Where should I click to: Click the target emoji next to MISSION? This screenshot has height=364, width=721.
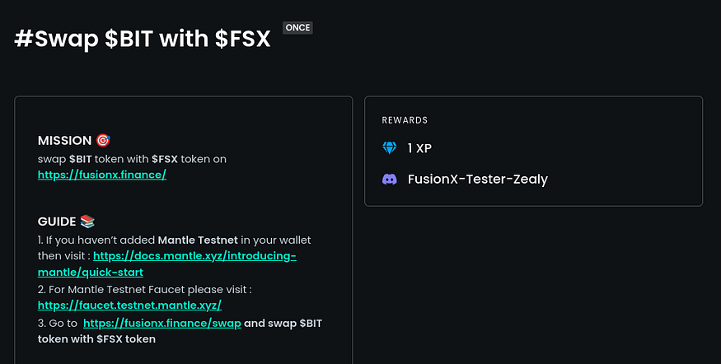(103, 141)
